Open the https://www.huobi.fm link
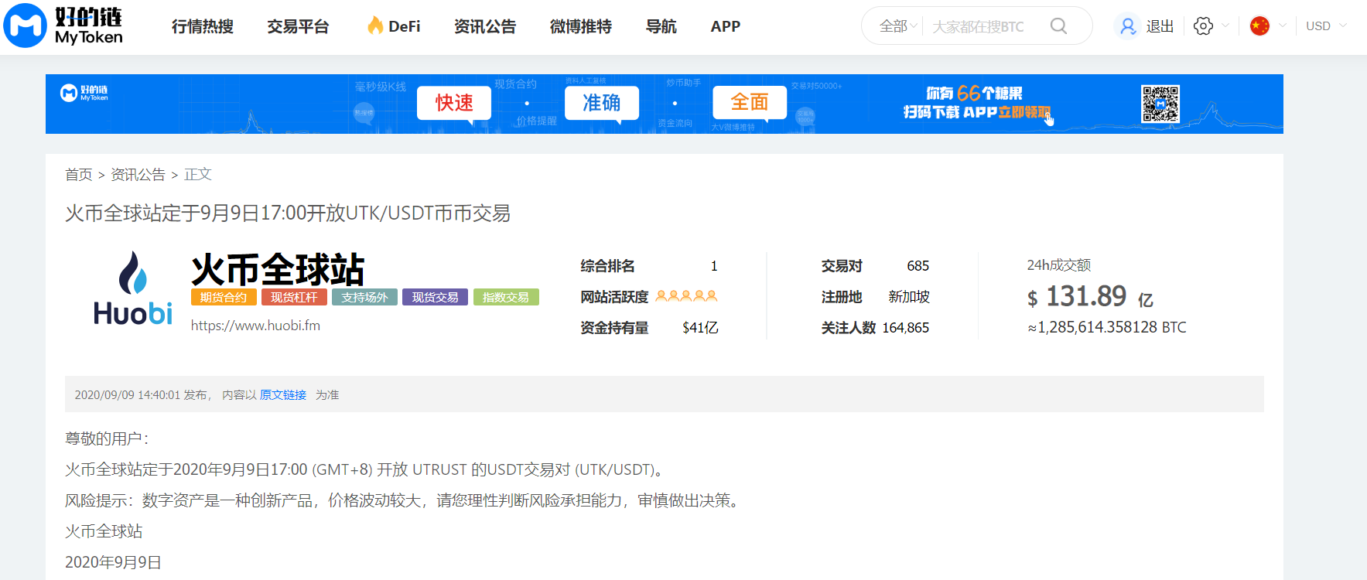The height and width of the screenshot is (580, 1367). point(255,326)
